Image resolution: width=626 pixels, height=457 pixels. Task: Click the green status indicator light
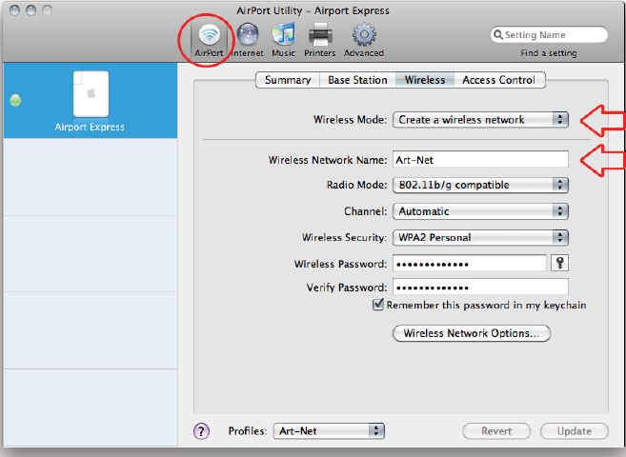(15, 100)
